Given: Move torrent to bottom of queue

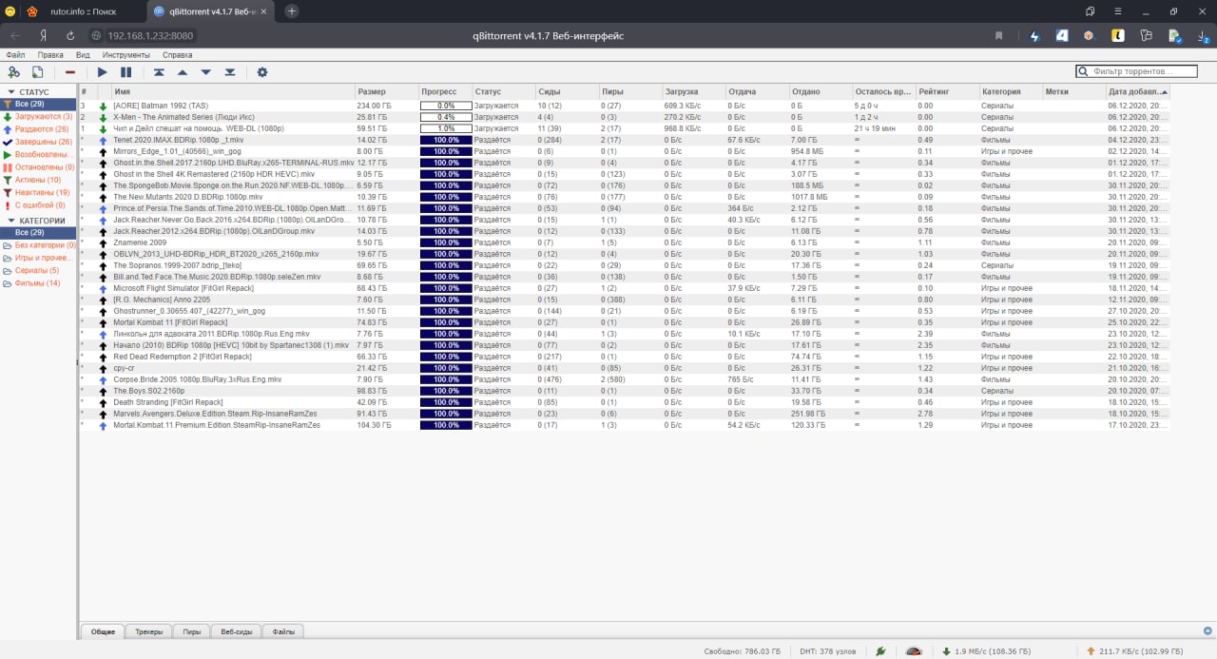Looking at the screenshot, I should click(x=230, y=71).
